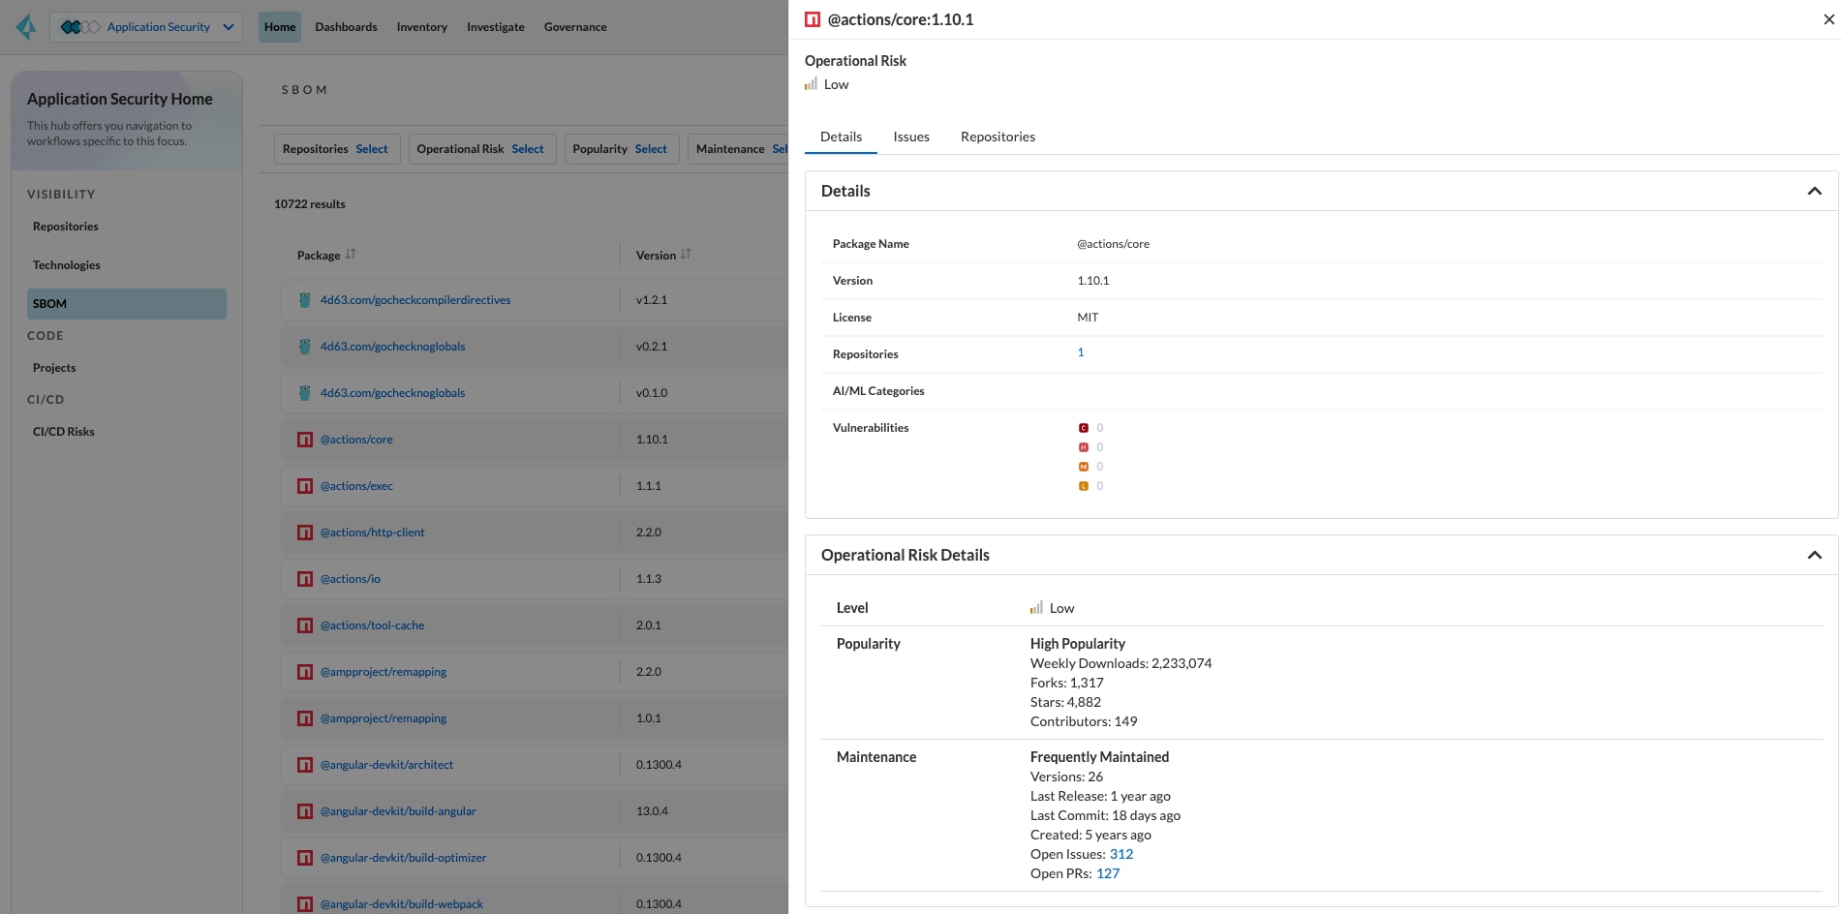1842x914 pixels.
Task: Click the npm icon beside @actions/http-client
Action: tap(305, 533)
